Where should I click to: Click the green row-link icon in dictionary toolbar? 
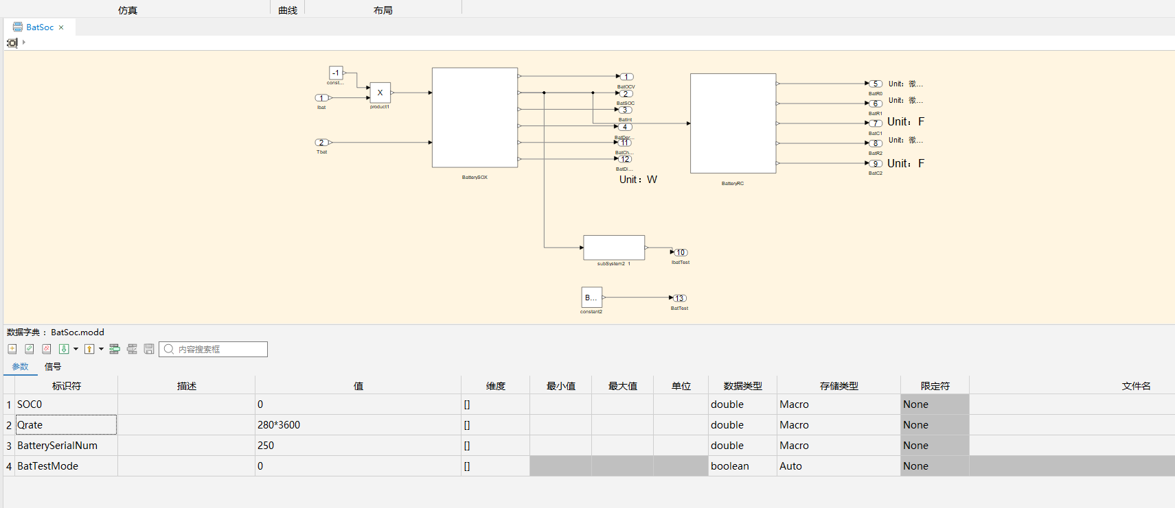(115, 349)
